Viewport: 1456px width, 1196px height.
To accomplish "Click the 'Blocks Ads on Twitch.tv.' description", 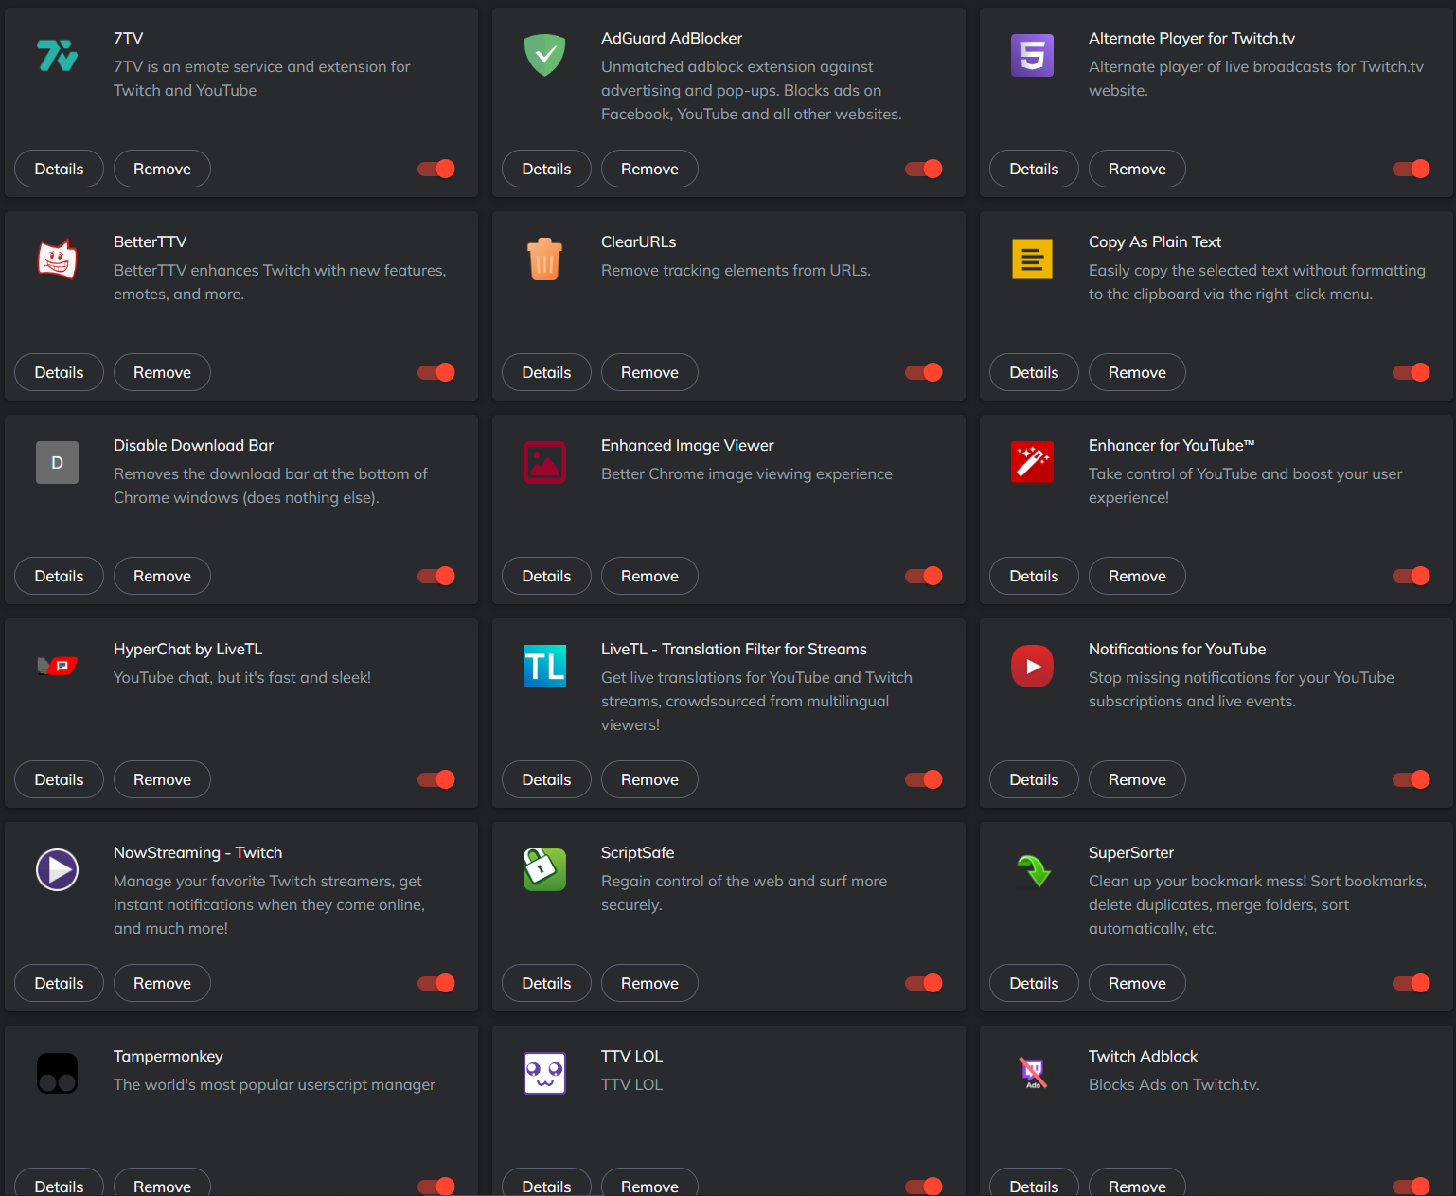I will coord(1174,1084).
